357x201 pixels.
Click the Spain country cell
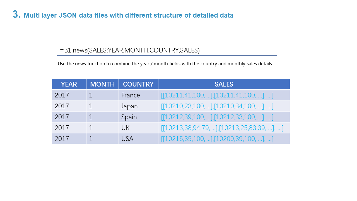[x=129, y=117]
